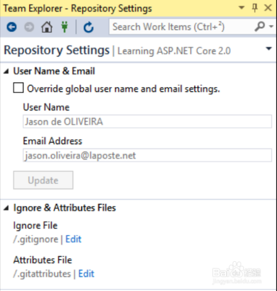Open the Repository Settings page dropdown arrow
The width and height of the screenshot is (277, 291).
tap(269, 49)
